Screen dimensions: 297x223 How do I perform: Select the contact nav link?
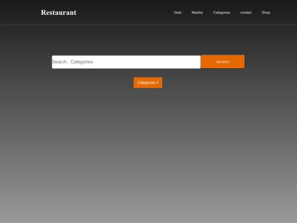point(246,13)
